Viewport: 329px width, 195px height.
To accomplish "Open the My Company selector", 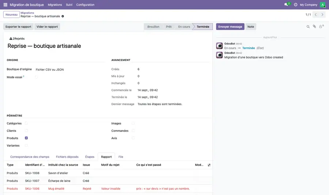I will pyautogui.click(x=309, y=5).
